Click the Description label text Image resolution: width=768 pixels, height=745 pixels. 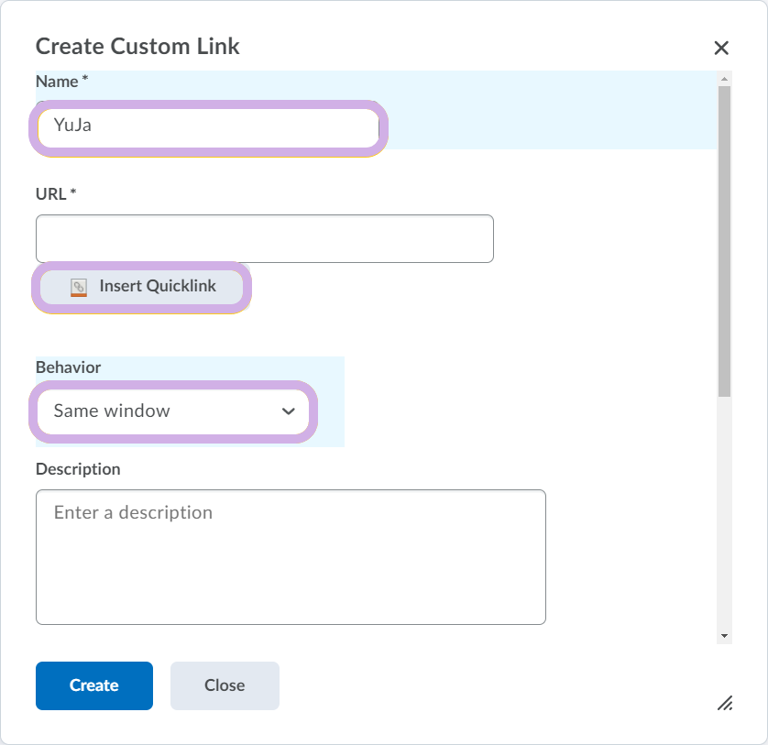tap(78, 469)
